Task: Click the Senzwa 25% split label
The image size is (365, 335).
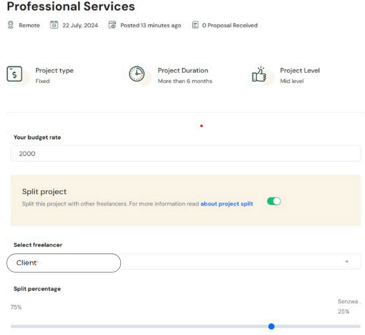Action: coord(349,306)
